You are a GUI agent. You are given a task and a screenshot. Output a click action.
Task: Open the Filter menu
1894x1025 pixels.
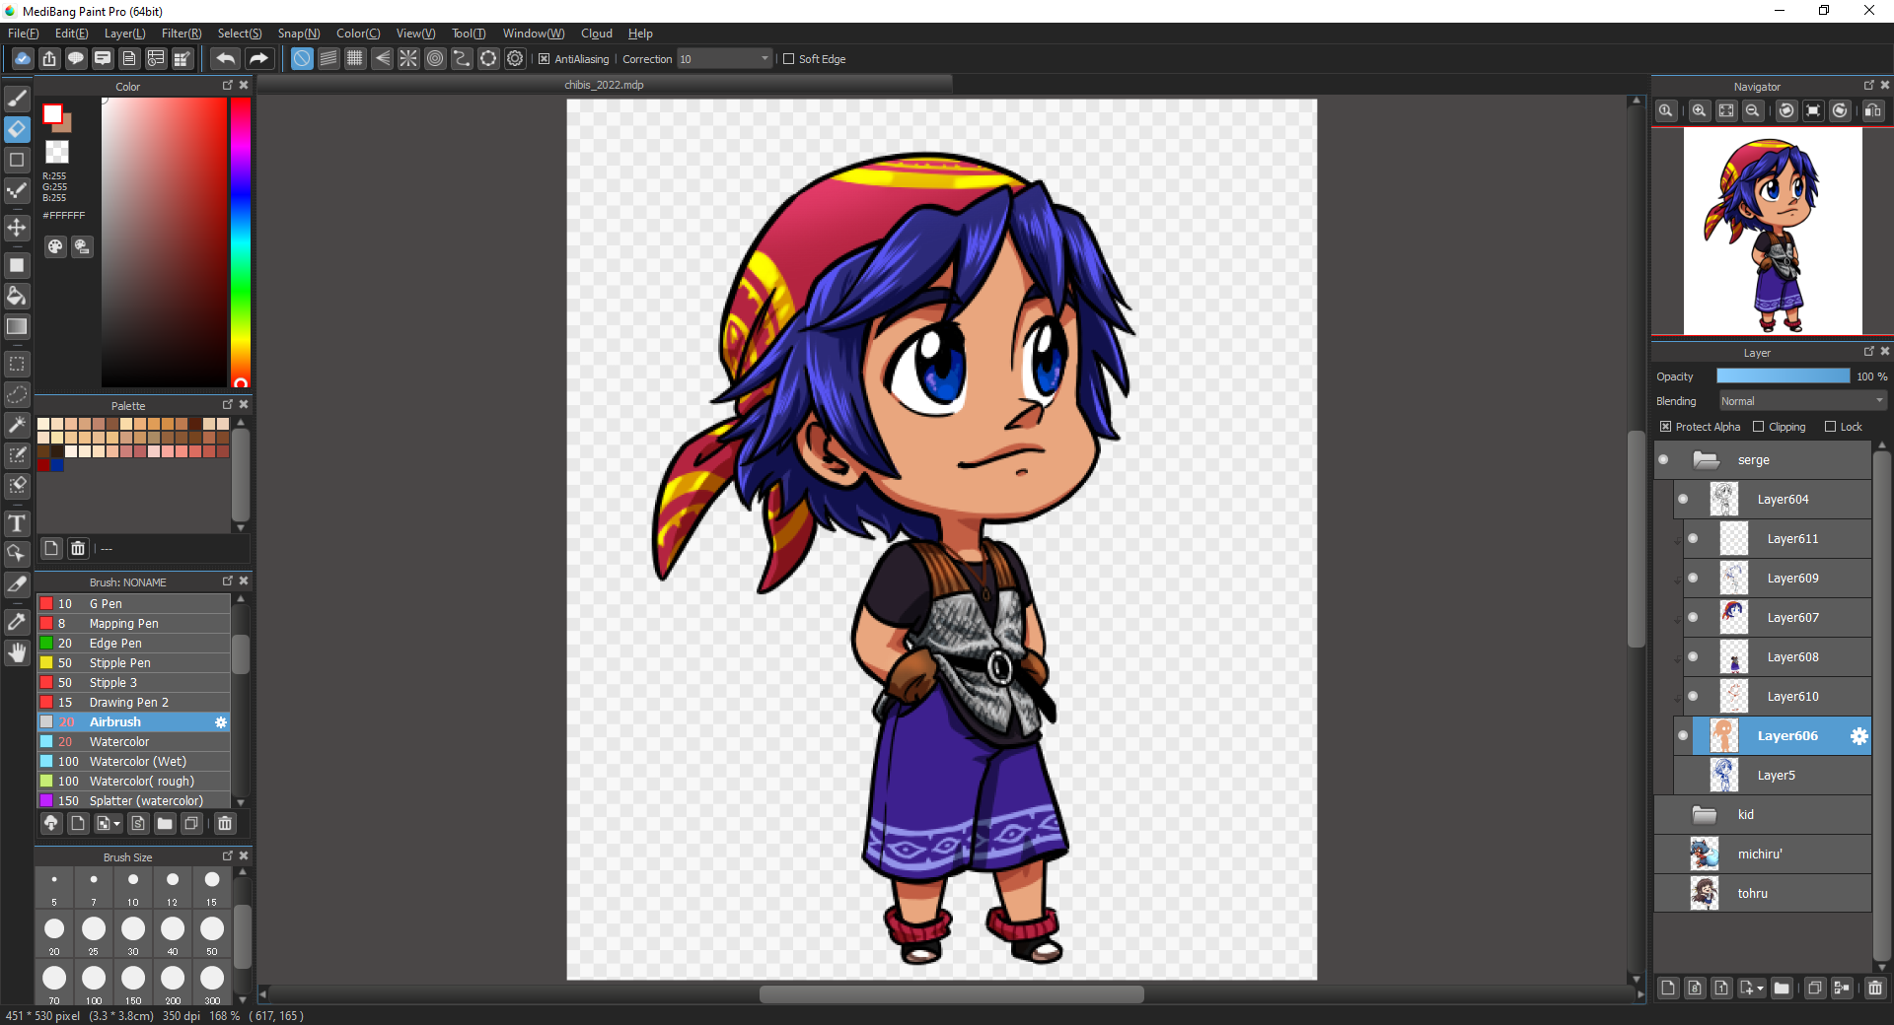coord(182,34)
